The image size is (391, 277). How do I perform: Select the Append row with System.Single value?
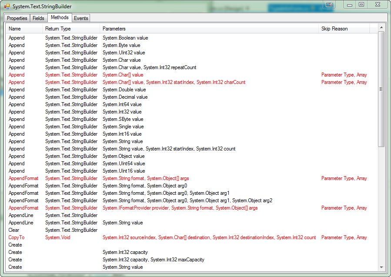[x=192, y=127]
